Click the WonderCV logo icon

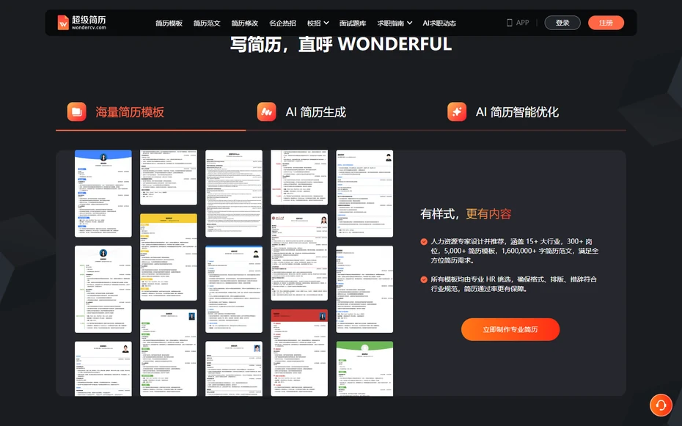pos(63,23)
